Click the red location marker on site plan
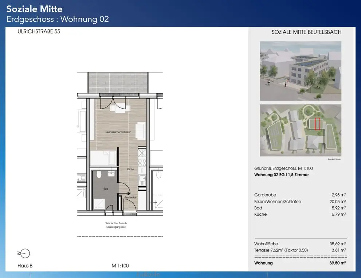This screenshot has height=278, width=361. pyautogui.click(x=317, y=124)
